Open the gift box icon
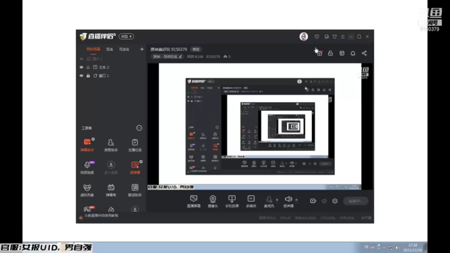The height and width of the screenshot is (253, 450). (319, 53)
